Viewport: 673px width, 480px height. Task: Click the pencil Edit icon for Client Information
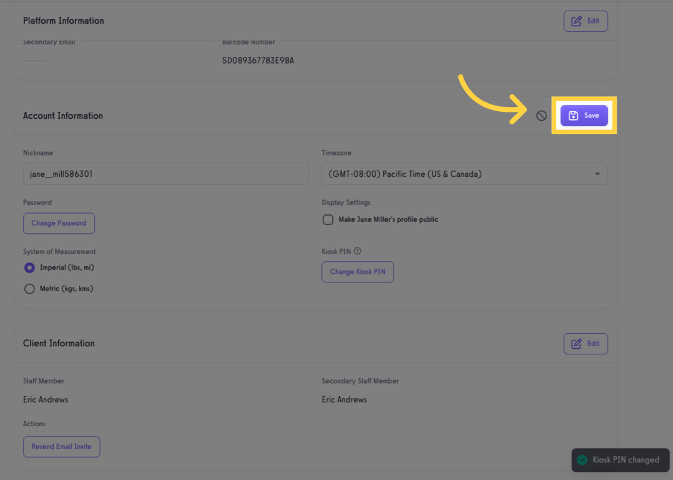[576, 343]
